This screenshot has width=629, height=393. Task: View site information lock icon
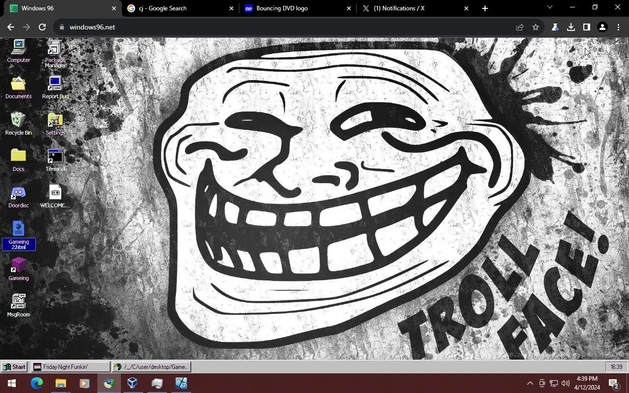(61, 27)
